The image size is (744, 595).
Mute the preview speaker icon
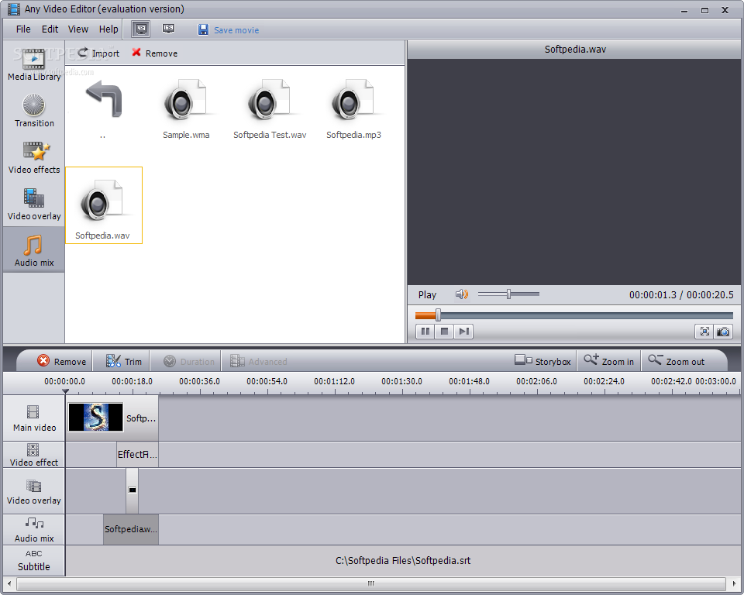coord(462,294)
